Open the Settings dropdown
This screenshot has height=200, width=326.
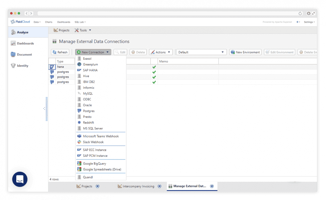309,22
